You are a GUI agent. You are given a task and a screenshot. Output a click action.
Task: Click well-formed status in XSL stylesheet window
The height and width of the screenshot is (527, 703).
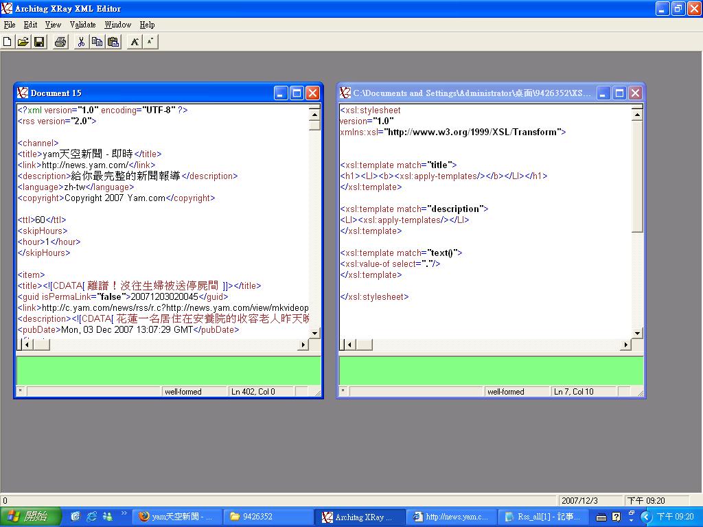point(506,392)
